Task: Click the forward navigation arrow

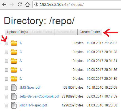Action: pos(12,4)
